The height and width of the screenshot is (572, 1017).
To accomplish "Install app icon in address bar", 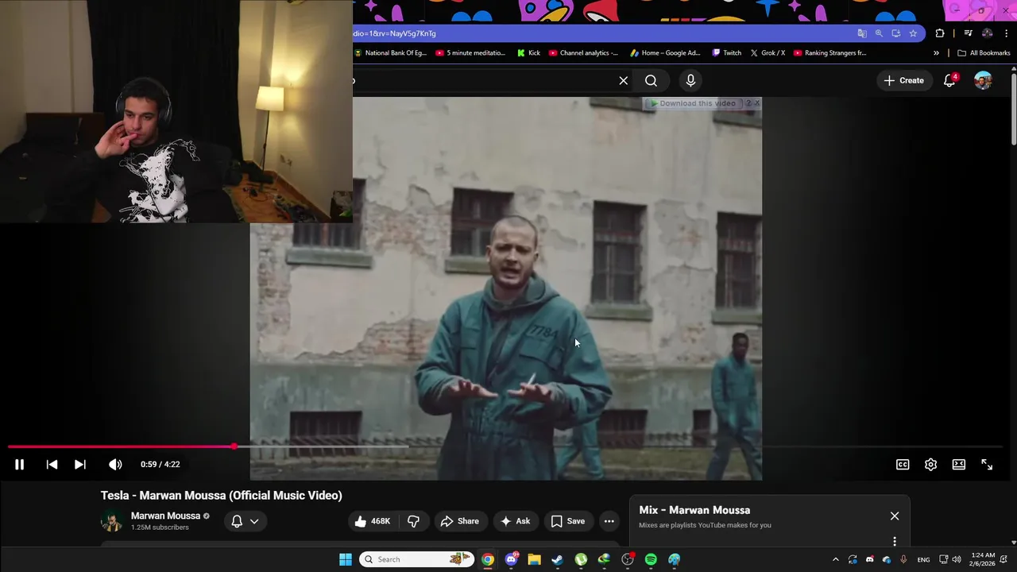I will point(896,33).
